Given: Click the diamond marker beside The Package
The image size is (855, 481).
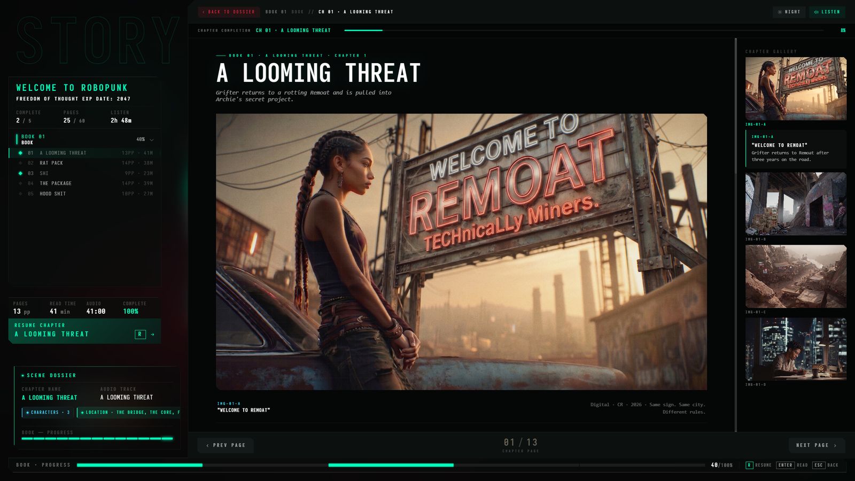Looking at the screenshot, I should (20, 183).
